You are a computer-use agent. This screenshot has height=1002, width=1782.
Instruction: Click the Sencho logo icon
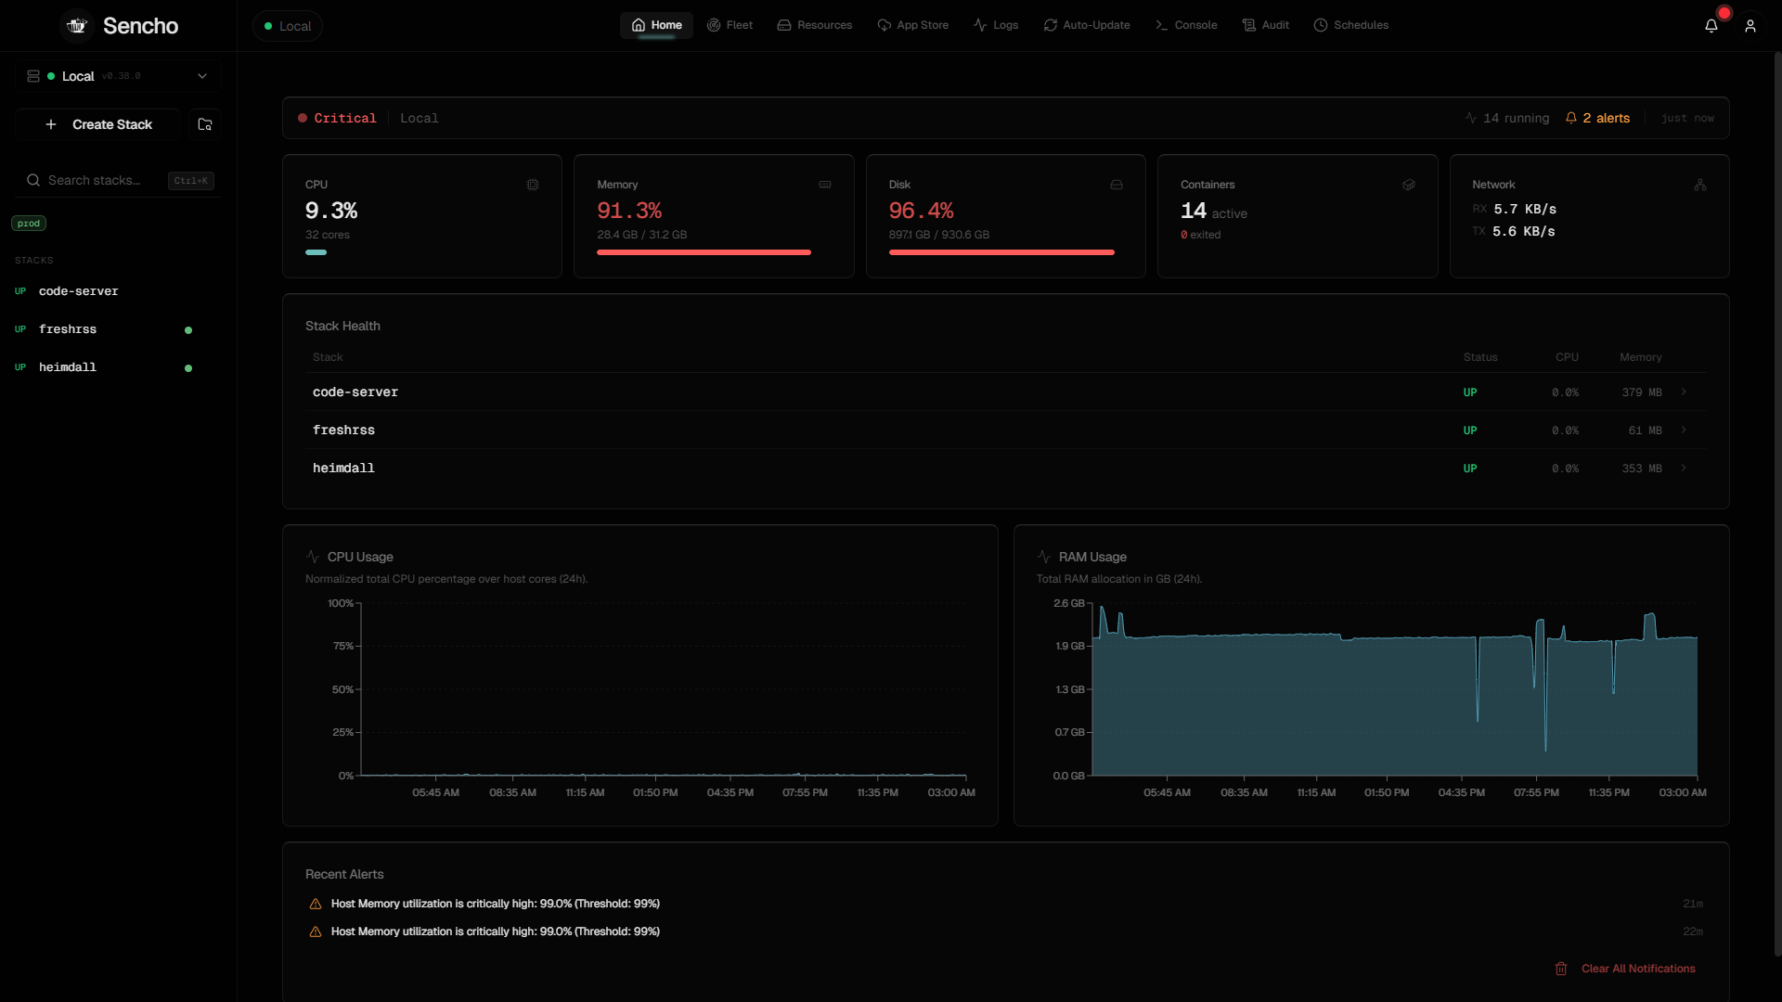77,26
